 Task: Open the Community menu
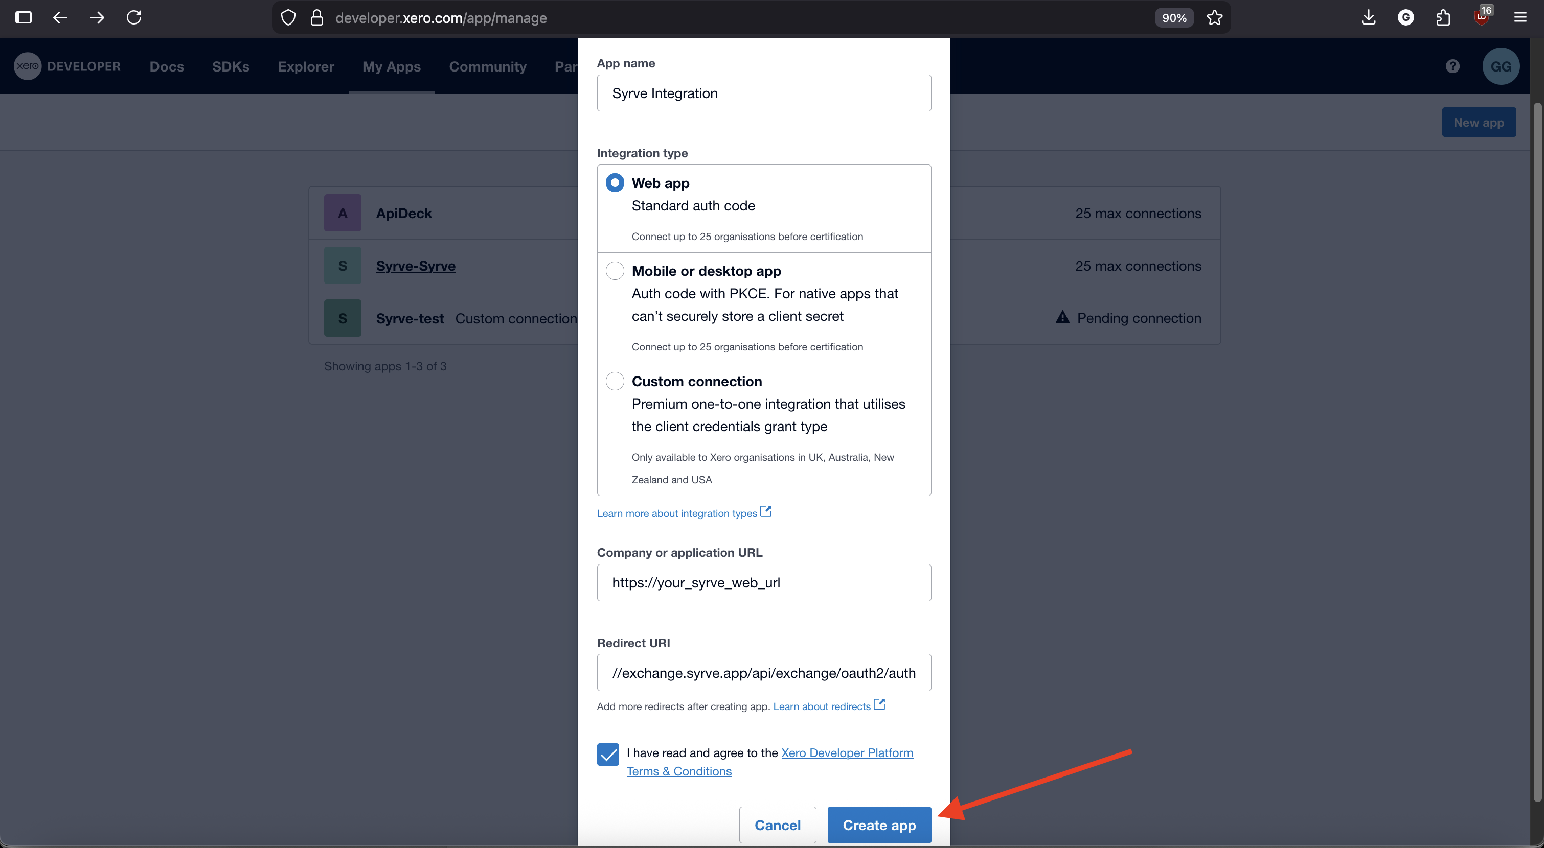pos(488,66)
